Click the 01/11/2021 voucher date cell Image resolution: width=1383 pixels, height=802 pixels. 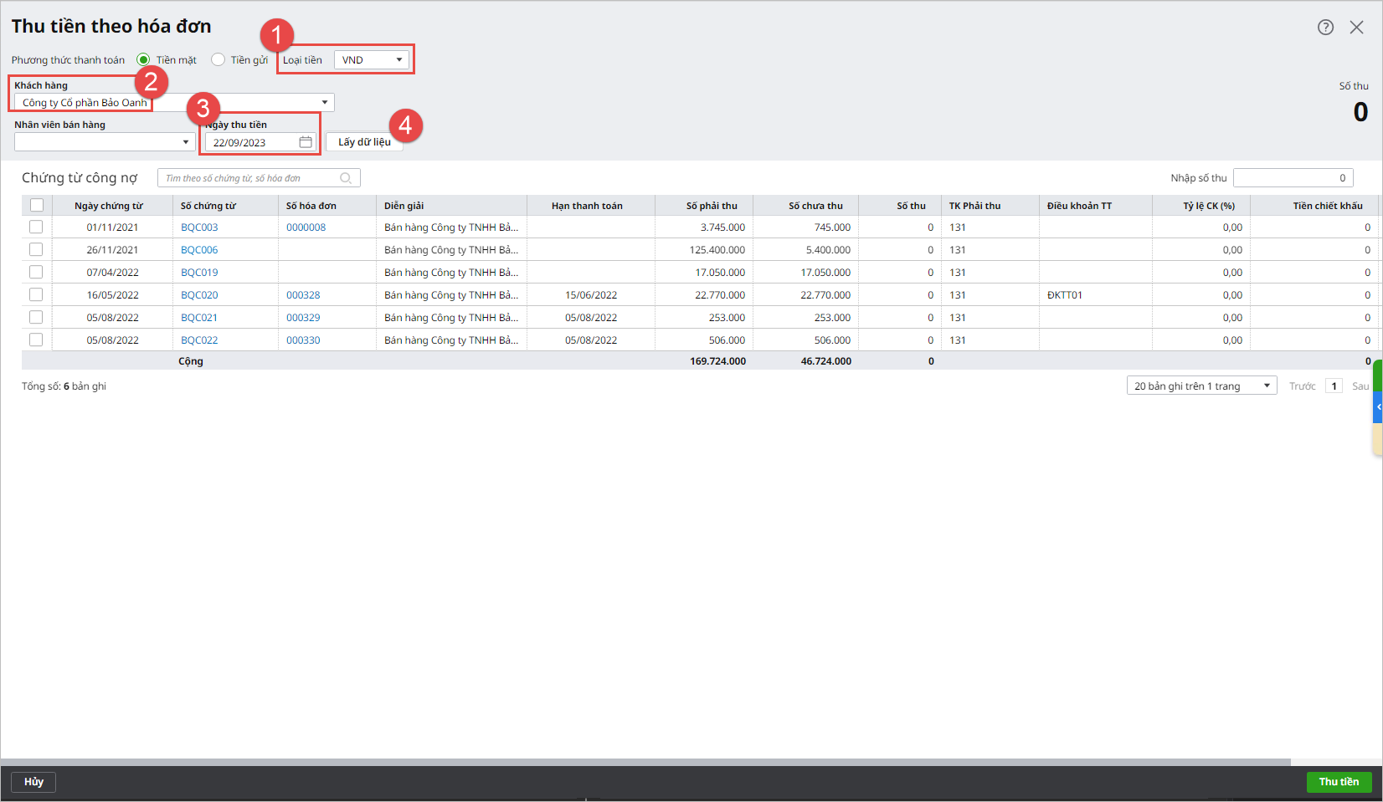pos(113,227)
